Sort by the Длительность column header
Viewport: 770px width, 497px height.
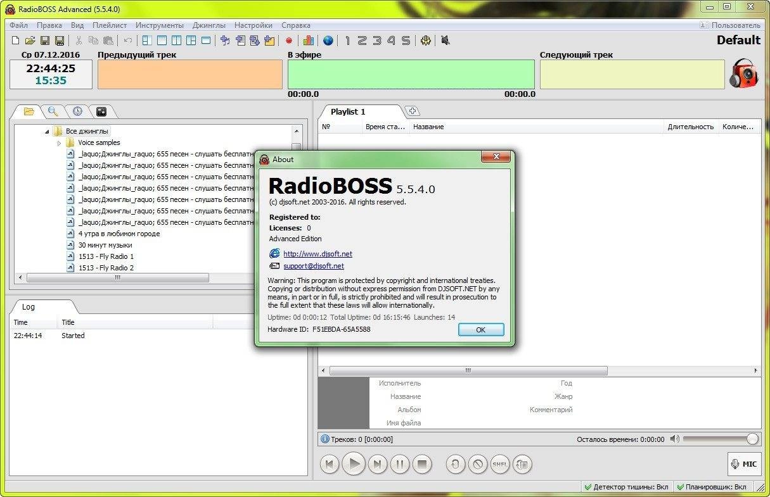tap(691, 127)
